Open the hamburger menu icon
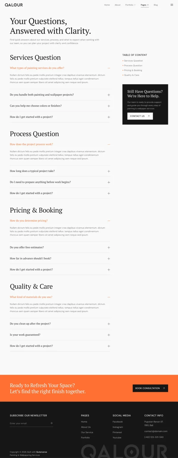 point(172,5)
